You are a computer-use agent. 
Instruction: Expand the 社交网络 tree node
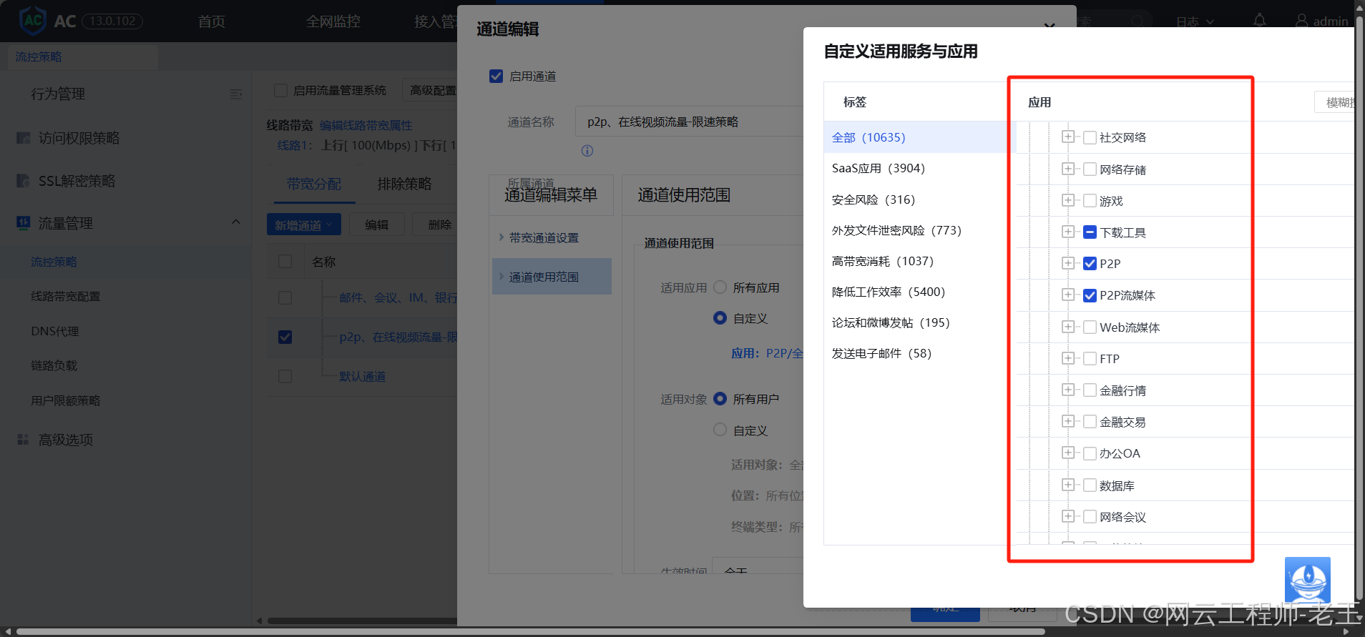pyautogui.click(x=1068, y=137)
